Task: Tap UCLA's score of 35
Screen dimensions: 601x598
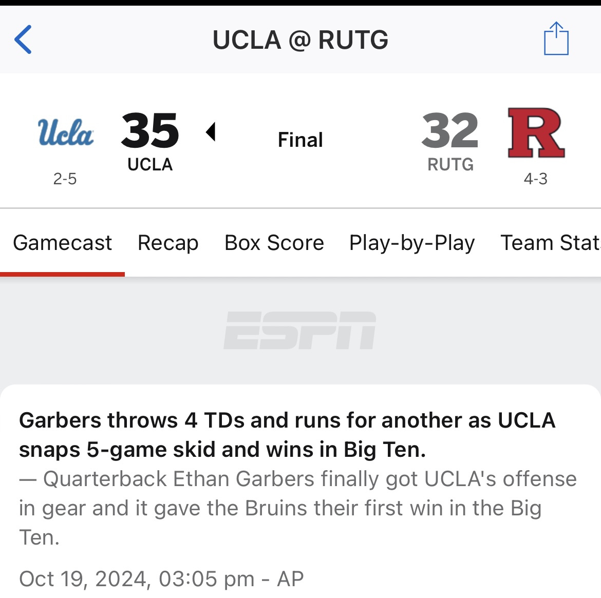Action: point(150,130)
